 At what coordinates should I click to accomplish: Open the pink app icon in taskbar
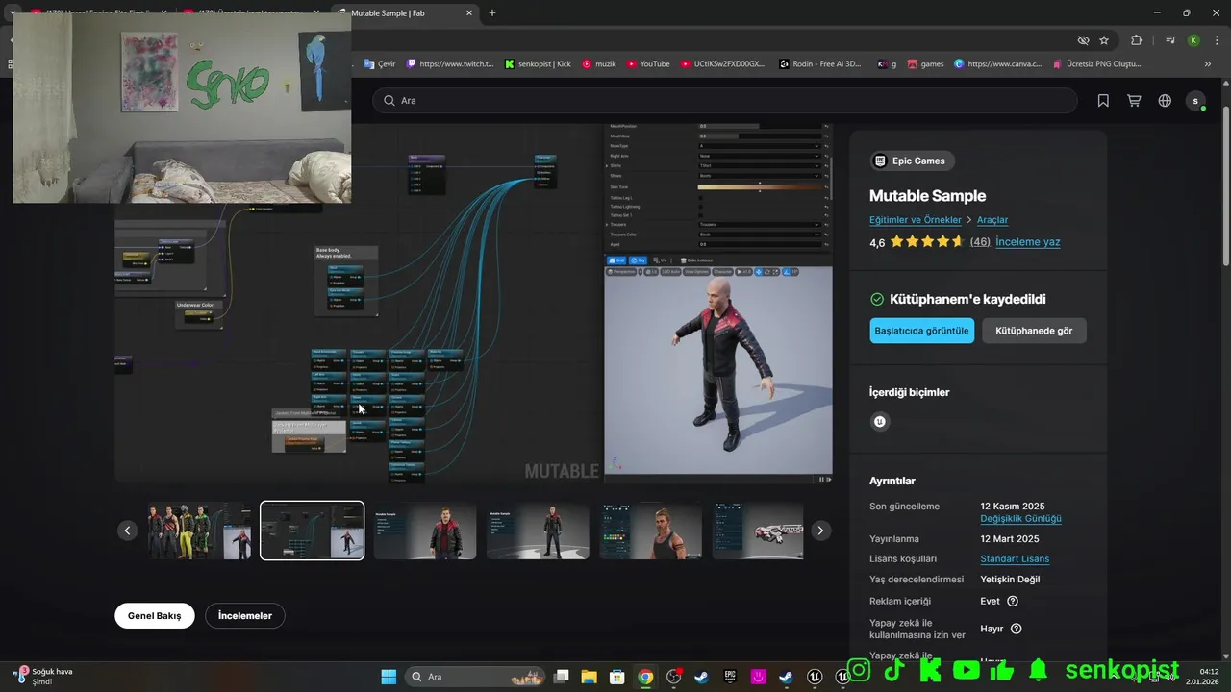coord(758,677)
